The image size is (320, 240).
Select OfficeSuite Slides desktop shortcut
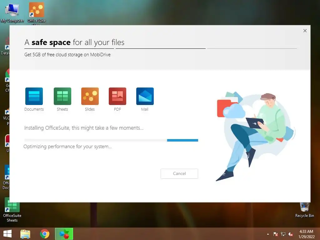point(37,13)
